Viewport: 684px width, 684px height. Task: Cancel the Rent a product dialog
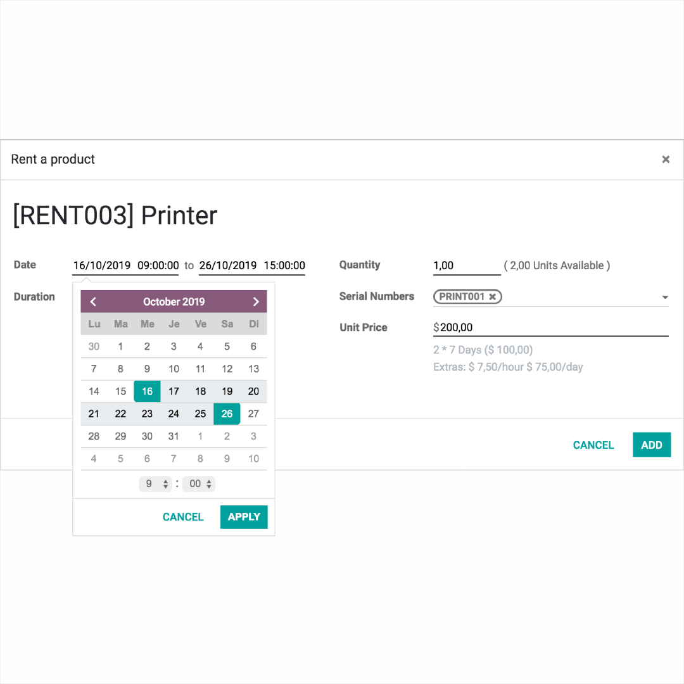point(593,445)
